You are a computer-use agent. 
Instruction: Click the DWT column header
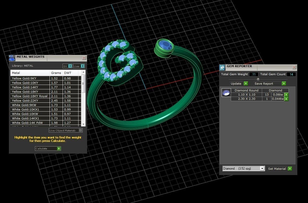point(70,73)
